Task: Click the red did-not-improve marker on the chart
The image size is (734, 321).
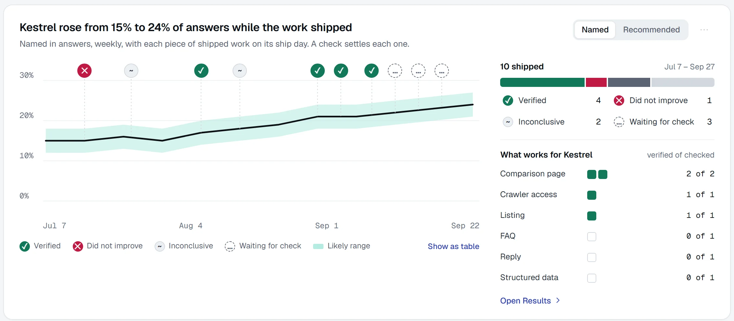Action: (84, 71)
